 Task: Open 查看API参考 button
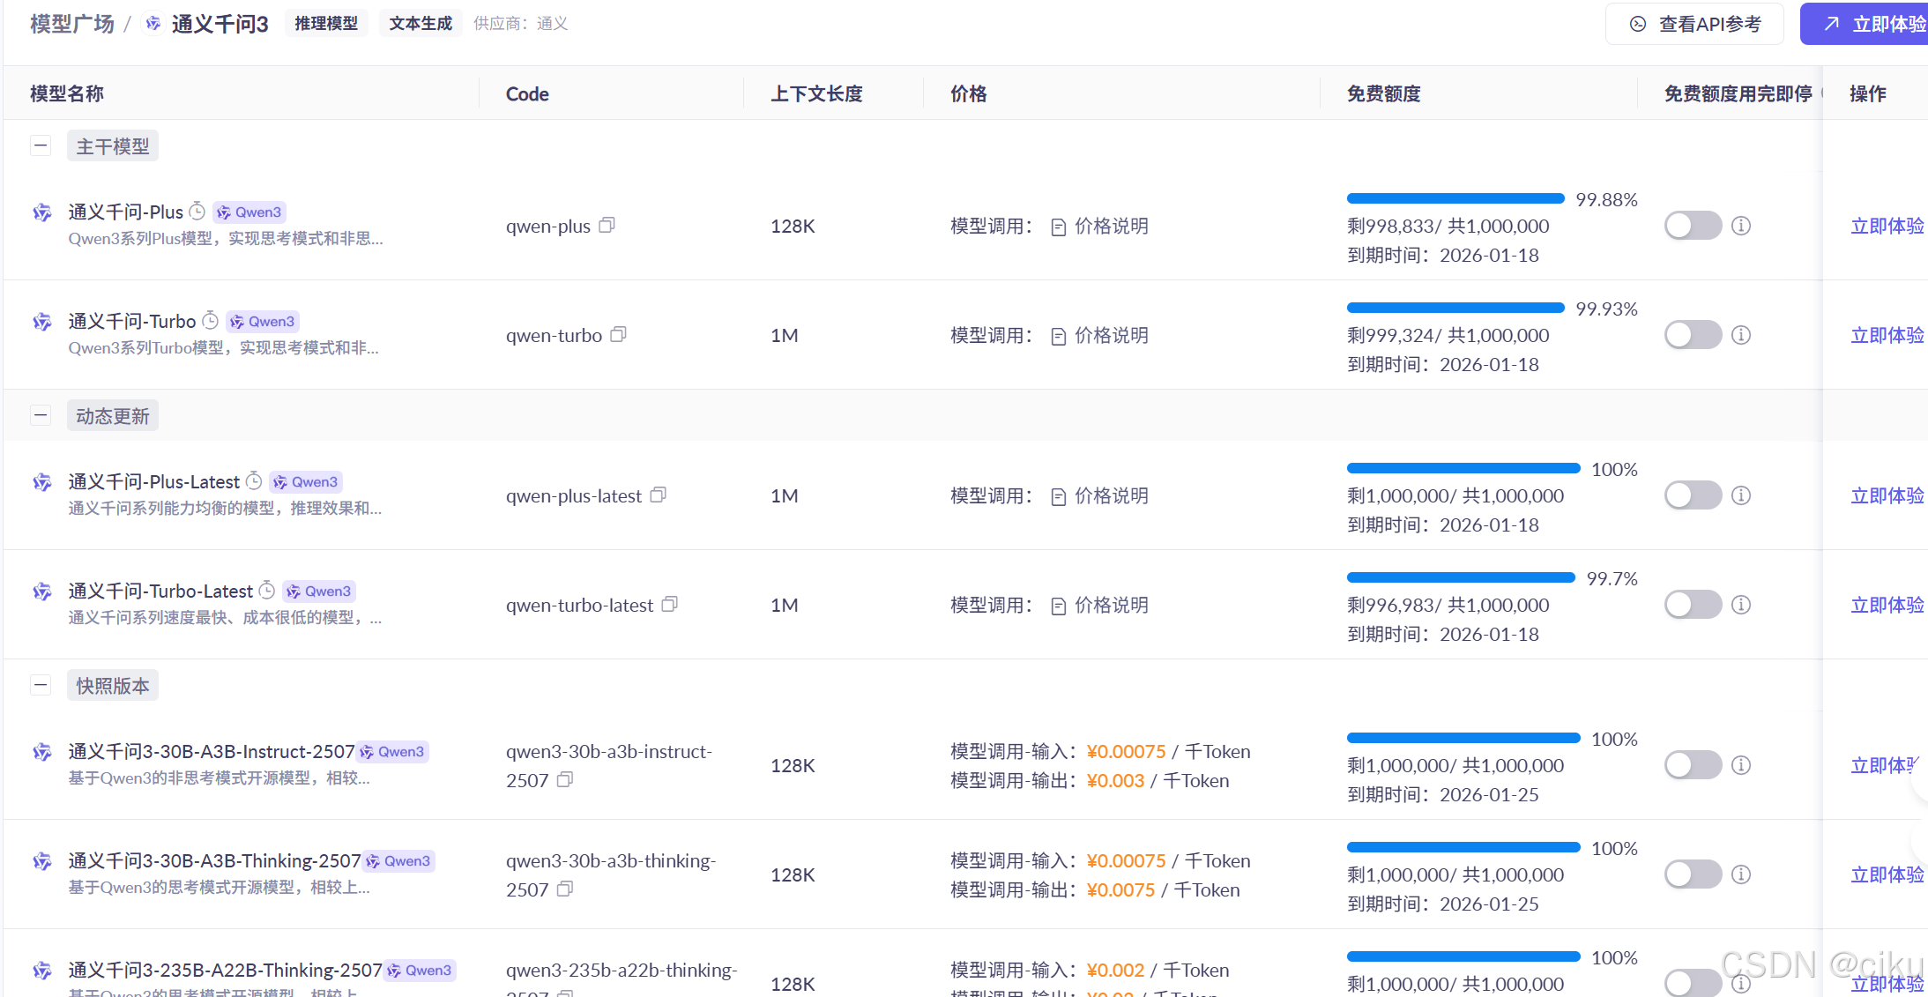[1694, 24]
